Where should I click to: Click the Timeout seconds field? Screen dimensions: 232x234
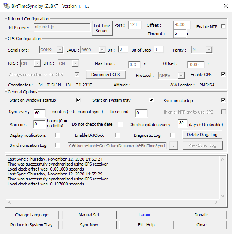tap(180, 34)
